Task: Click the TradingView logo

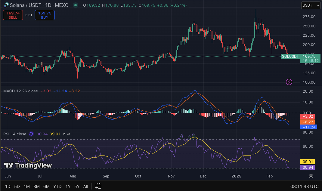Action: coord(28,165)
